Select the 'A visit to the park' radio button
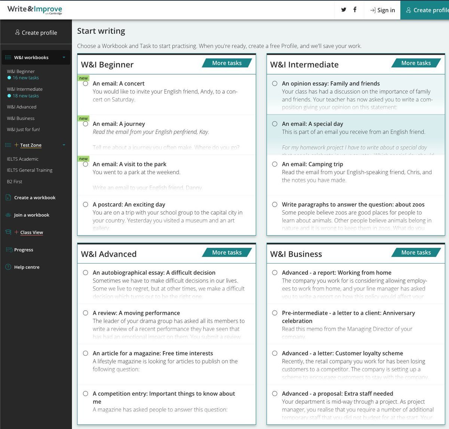 point(86,164)
